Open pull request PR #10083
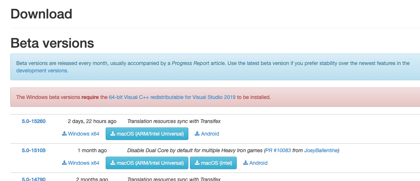420x181 pixels. click(278, 150)
